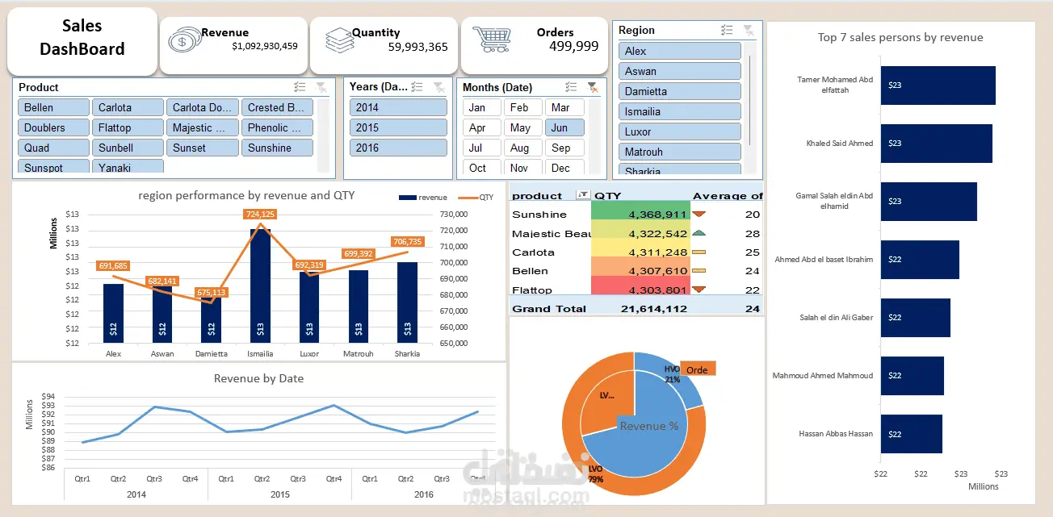Clear the Months slicer filter

coord(593,87)
